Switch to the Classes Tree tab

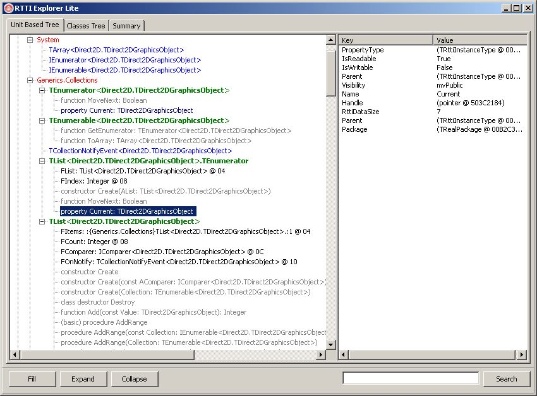(x=85, y=26)
